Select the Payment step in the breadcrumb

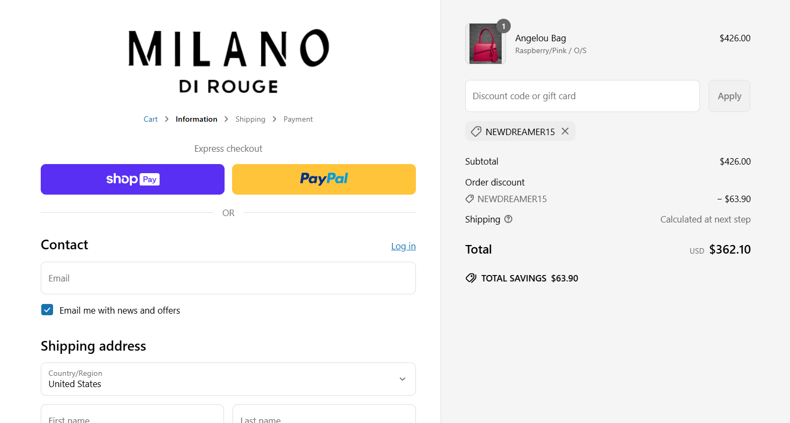click(298, 119)
